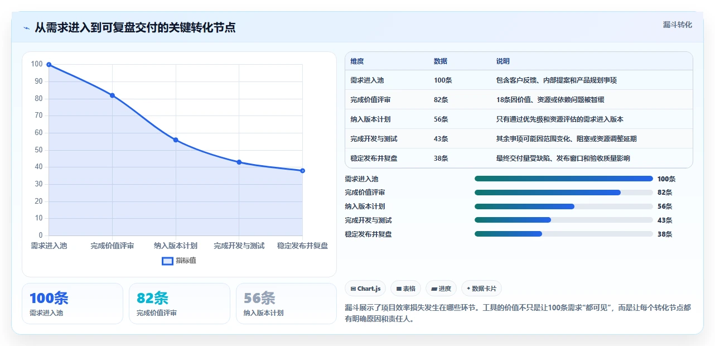Viewport: 715px width, 346px height.
Task: Click the 43条 cell in the table
Action: [x=441, y=139]
